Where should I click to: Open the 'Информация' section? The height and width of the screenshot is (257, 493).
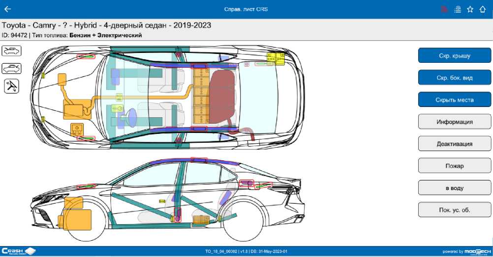coord(454,122)
